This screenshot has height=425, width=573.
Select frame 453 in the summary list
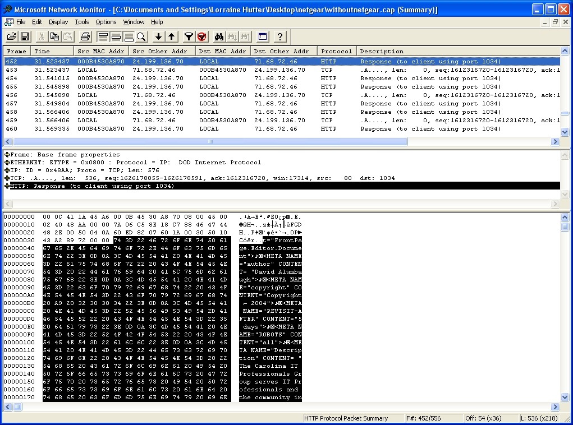[x=282, y=70]
